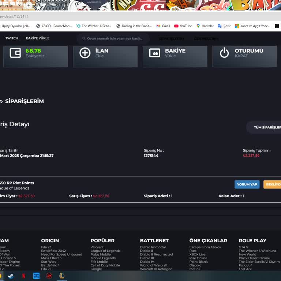Image resolution: width=281 pixels, height=281 pixels.
Task: Open a new browser tab
Action: point(29,5)
